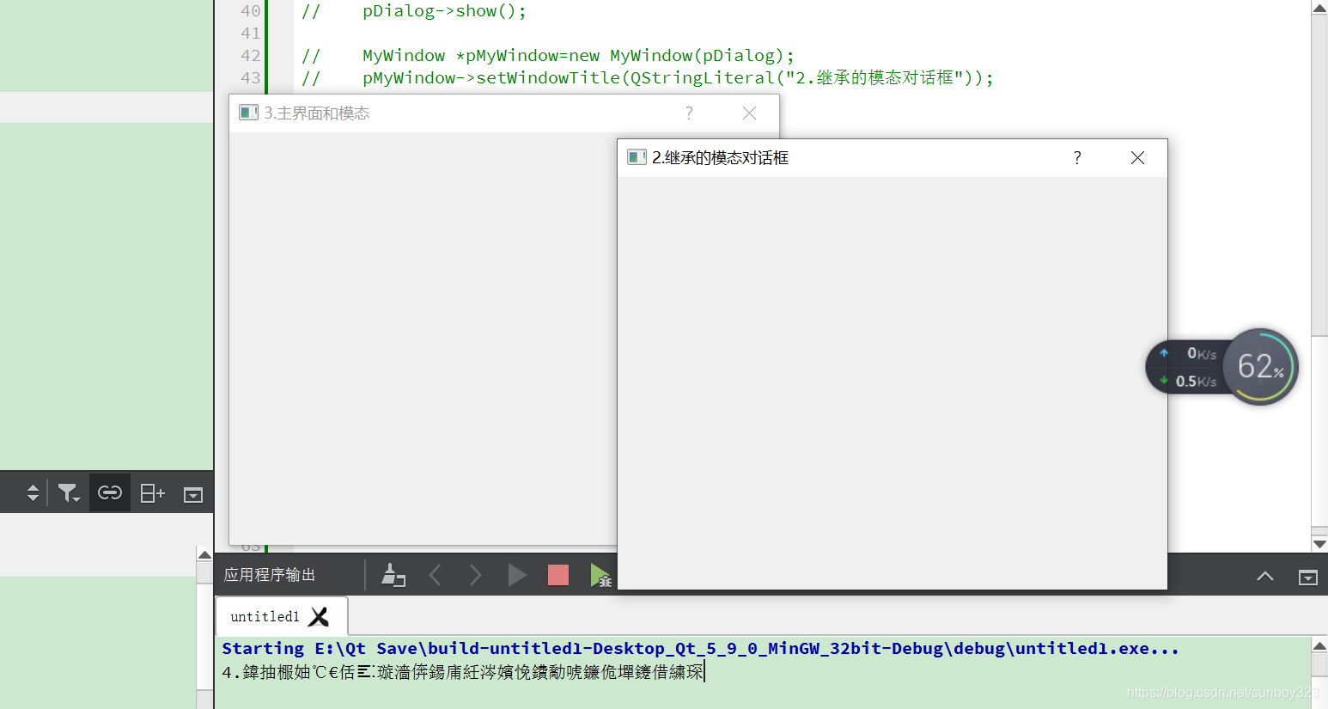
Task: Click the Starting untitled1.exe output line
Action: (x=700, y=649)
